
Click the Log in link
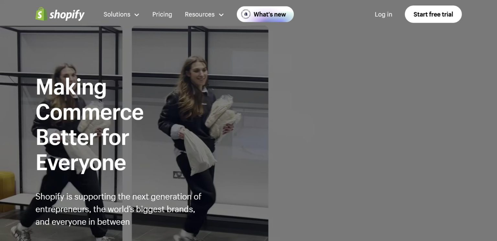coord(383,15)
